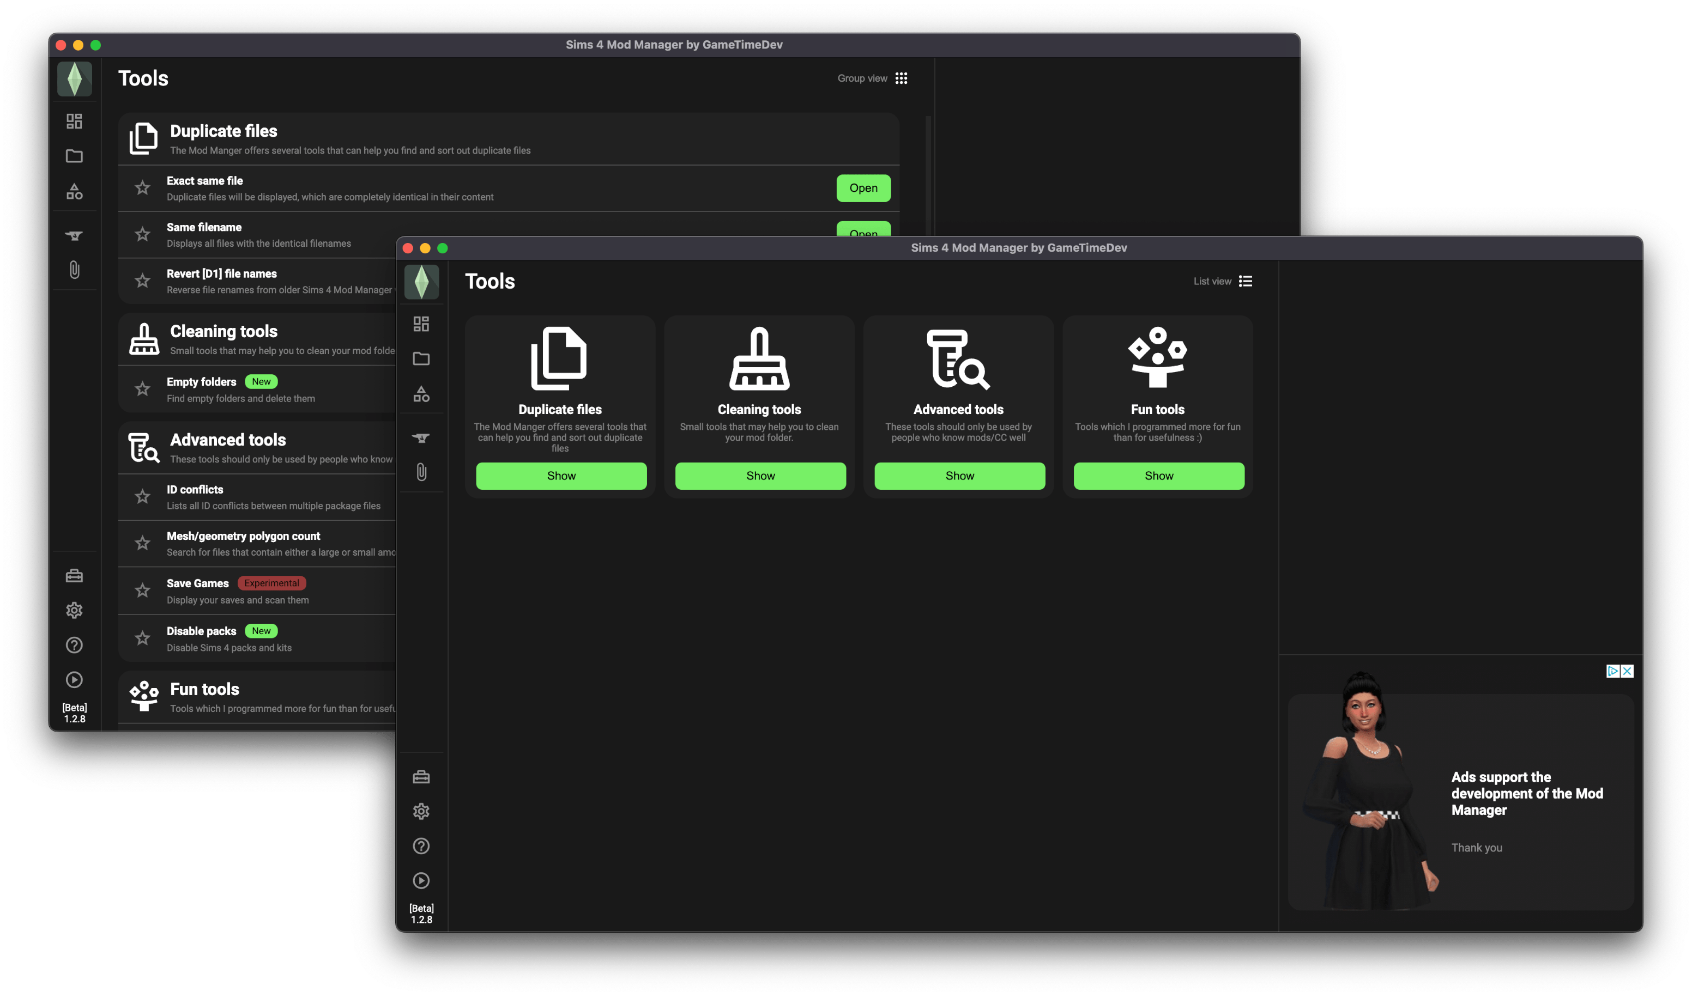
Task: Star the Disable packs tool
Action: [142, 637]
